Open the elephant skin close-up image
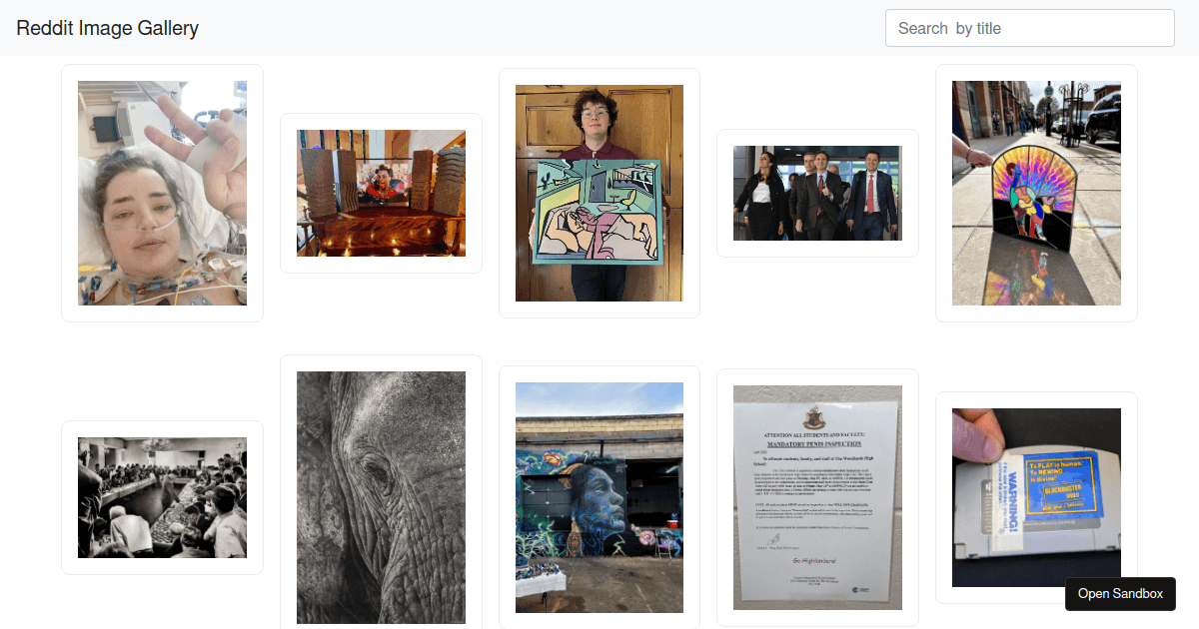1199x629 pixels. coord(381,497)
